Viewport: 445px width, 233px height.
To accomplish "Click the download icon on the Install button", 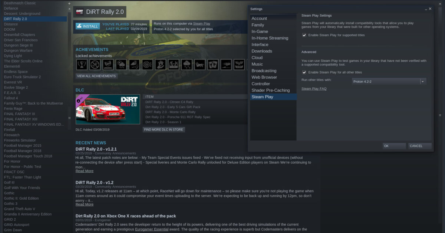I will coord(79,26).
